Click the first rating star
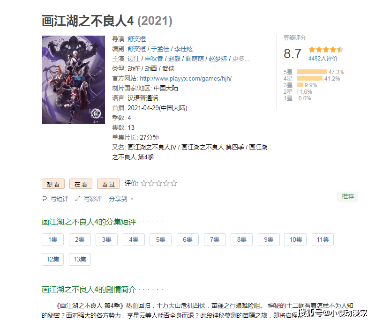 (x=144, y=183)
